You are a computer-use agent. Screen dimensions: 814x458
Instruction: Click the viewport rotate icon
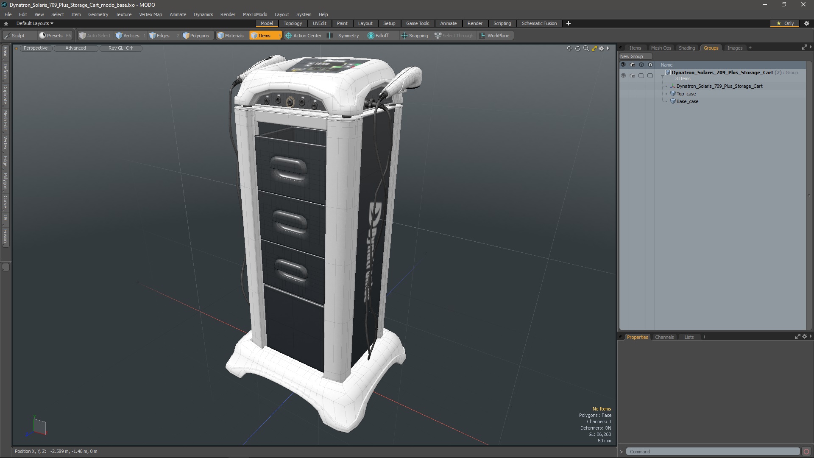(x=577, y=48)
